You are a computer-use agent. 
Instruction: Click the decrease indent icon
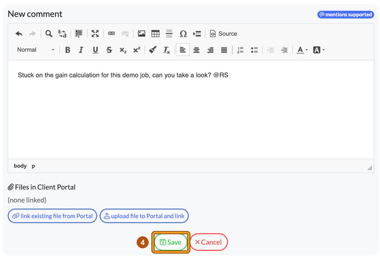point(270,50)
